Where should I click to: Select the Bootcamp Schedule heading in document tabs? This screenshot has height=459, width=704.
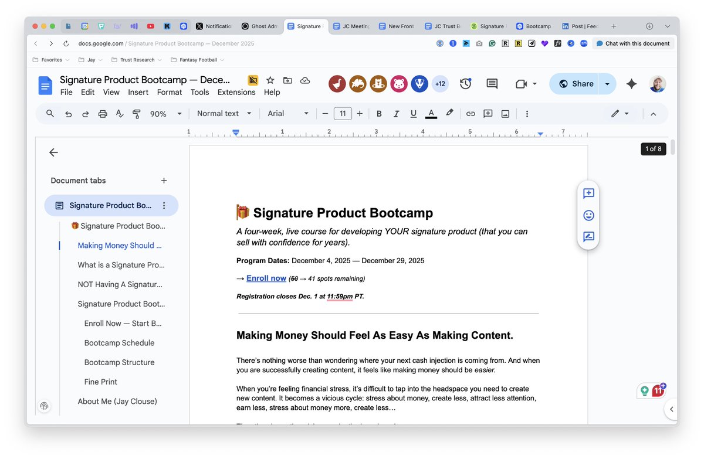tap(119, 342)
